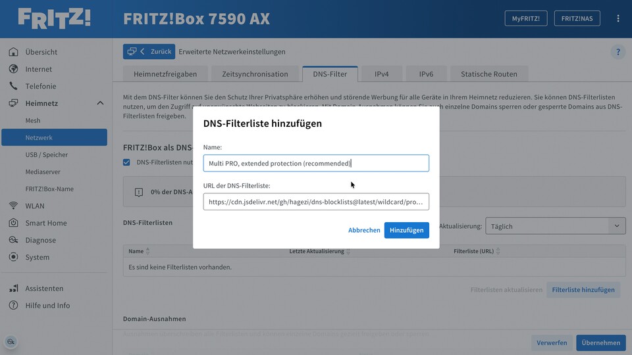Click the MyFRITZ! button
632x355 pixels.
point(525,18)
